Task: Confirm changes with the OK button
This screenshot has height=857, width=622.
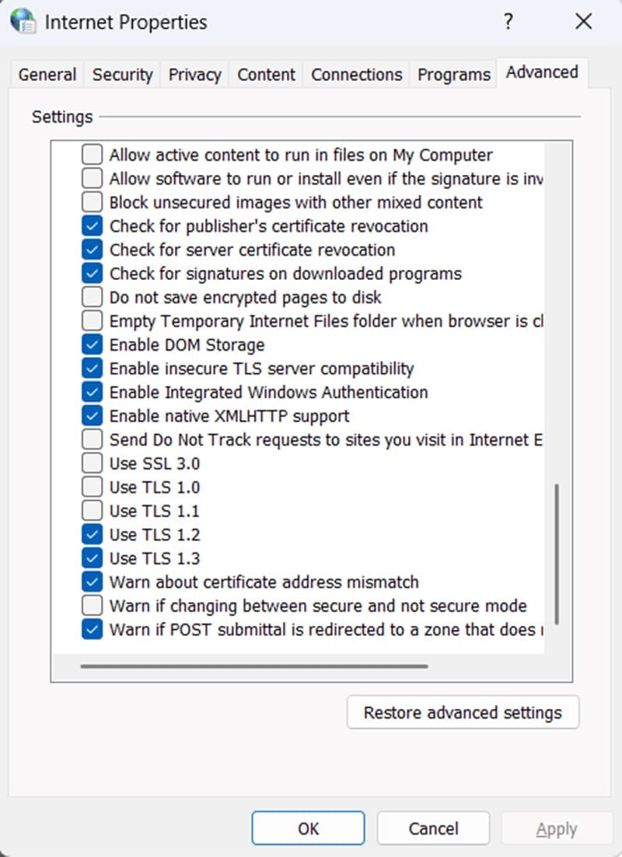Action: 308,829
